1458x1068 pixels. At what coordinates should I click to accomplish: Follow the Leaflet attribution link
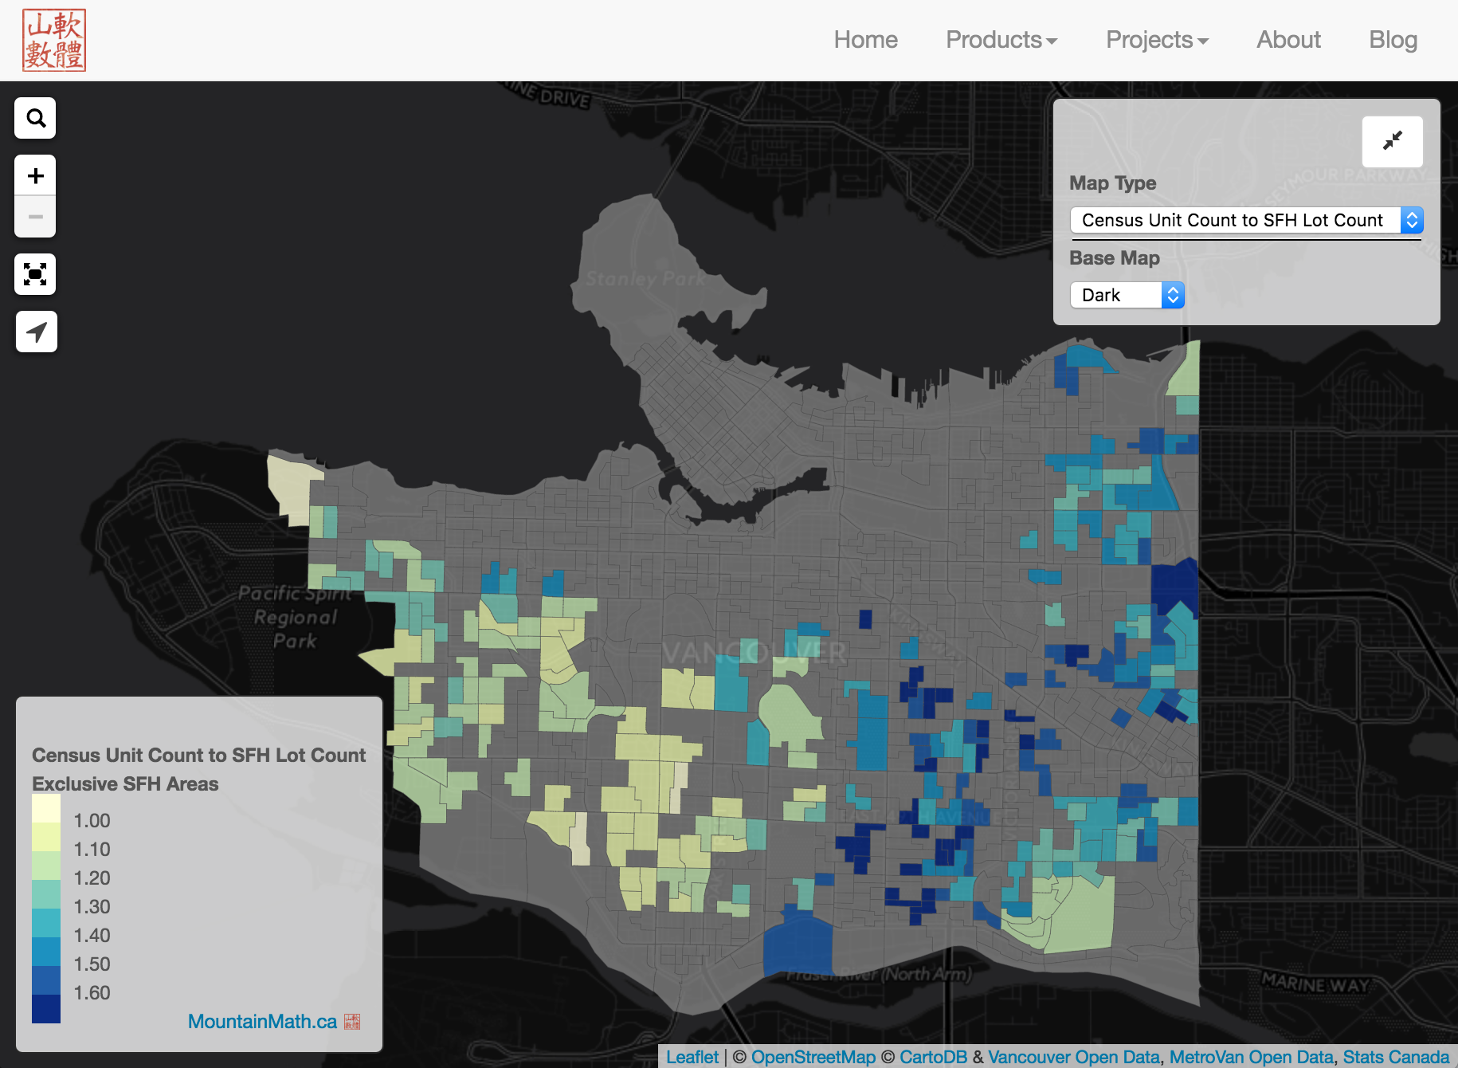pos(692,1057)
